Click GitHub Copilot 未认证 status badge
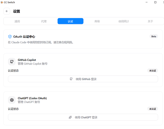Image resolution: width=164 pixels, height=129 pixels. click(153, 71)
